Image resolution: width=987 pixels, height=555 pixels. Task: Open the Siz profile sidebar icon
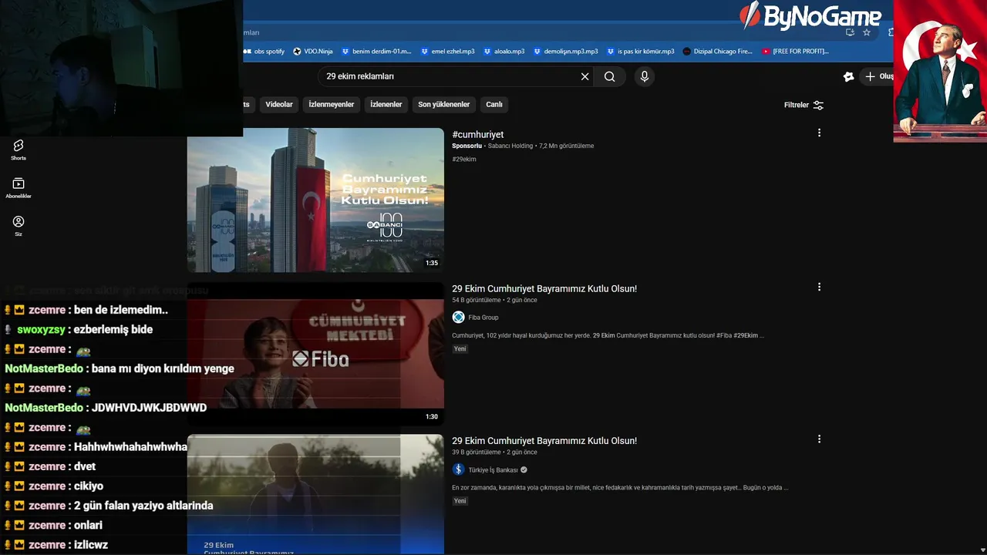coord(19,226)
